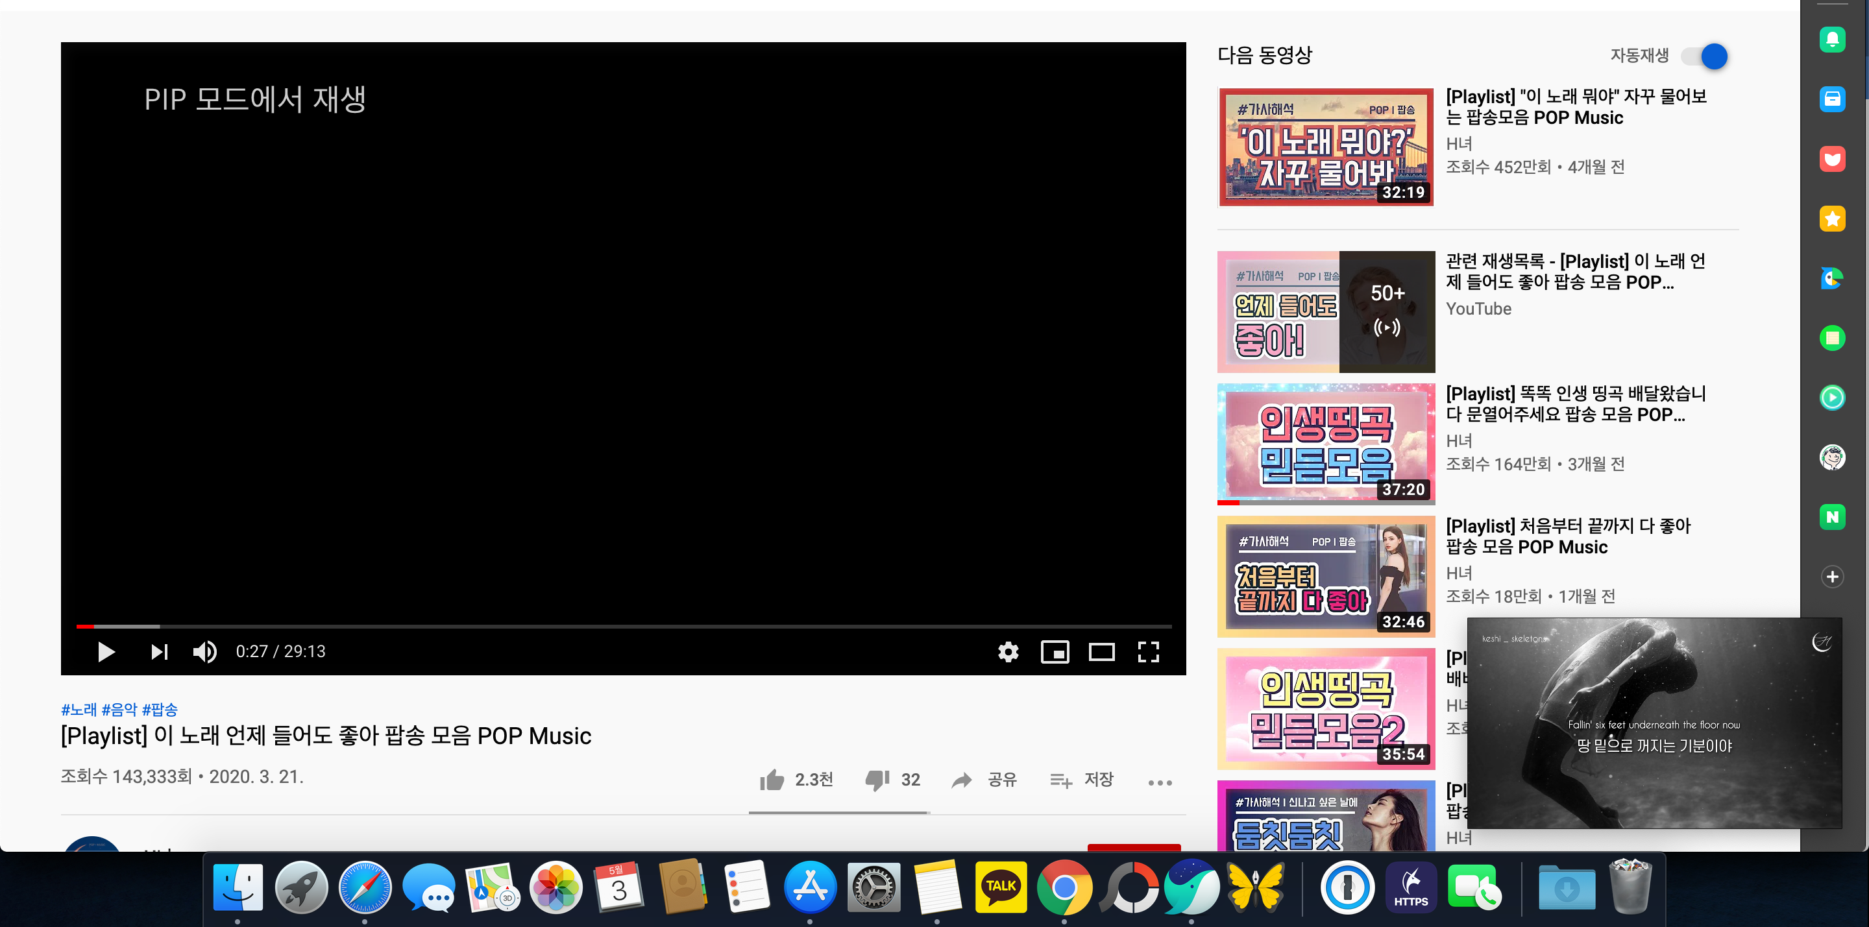The width and height of the screenshot is (1869, 927).
Task: Dislike the video (32)
Action: 892,780
